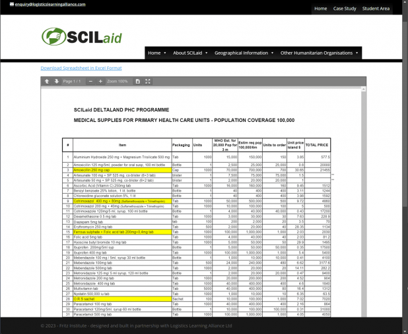Screen dimensions: 408x334
Task: Zoom out with the minus button
Action: tap(90, 81)
